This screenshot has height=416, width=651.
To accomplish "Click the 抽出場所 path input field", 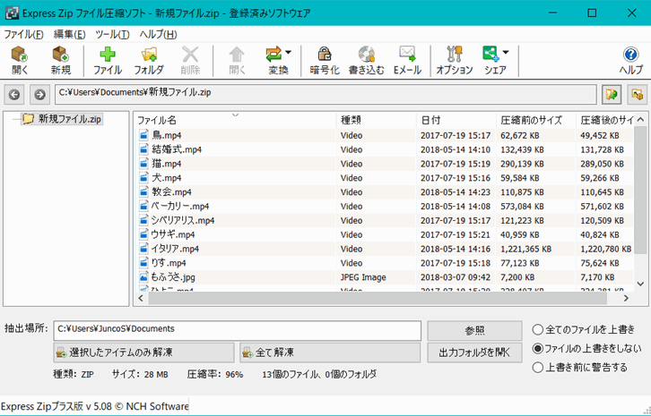I will click(237, 330).
